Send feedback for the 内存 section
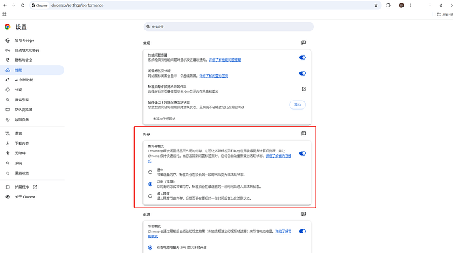 point(303,133)
